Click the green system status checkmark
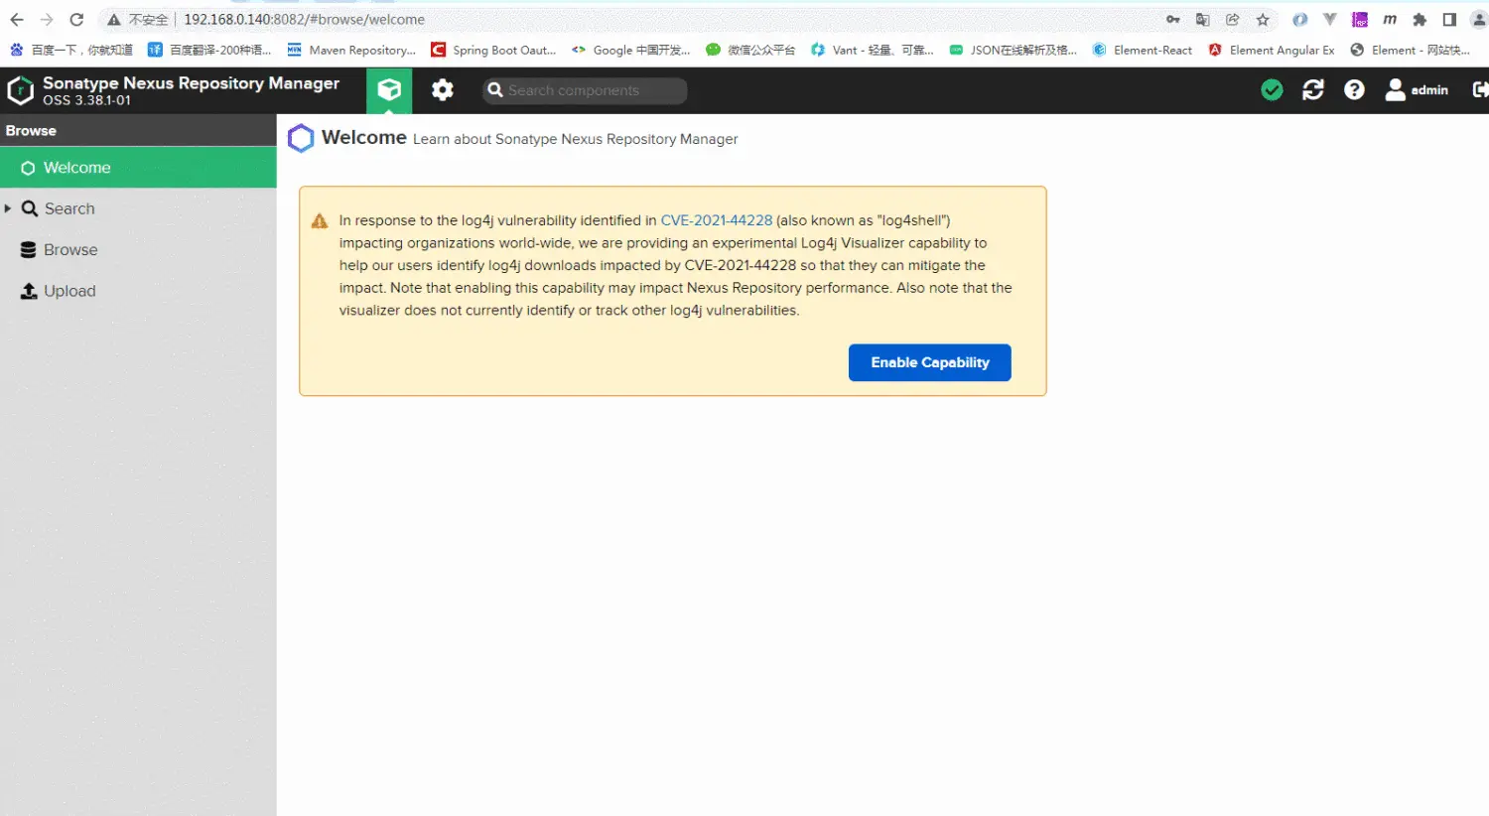 (1272, 90)
